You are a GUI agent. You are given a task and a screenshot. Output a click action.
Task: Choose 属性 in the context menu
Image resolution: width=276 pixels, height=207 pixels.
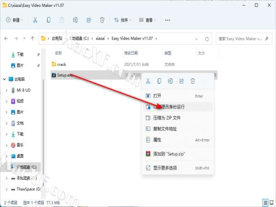(178, 140)
